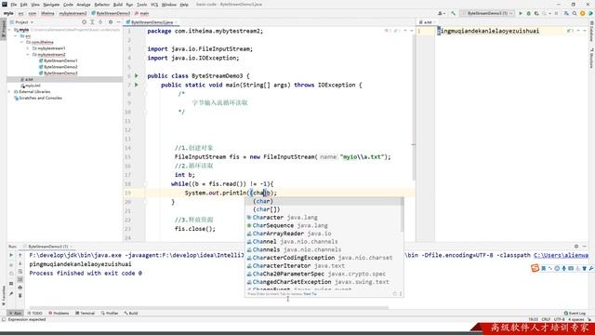This screenshot has height=335, width=595.
Task: Open the Refactor menu
Action: (x=101, y=5)
